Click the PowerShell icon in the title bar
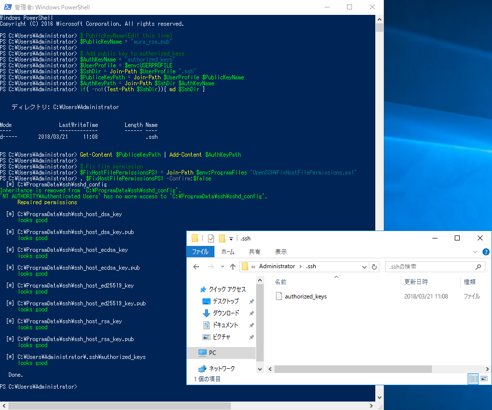Viewport: 492px width, 410px height. pyautogui.click(x=7, y=7)
